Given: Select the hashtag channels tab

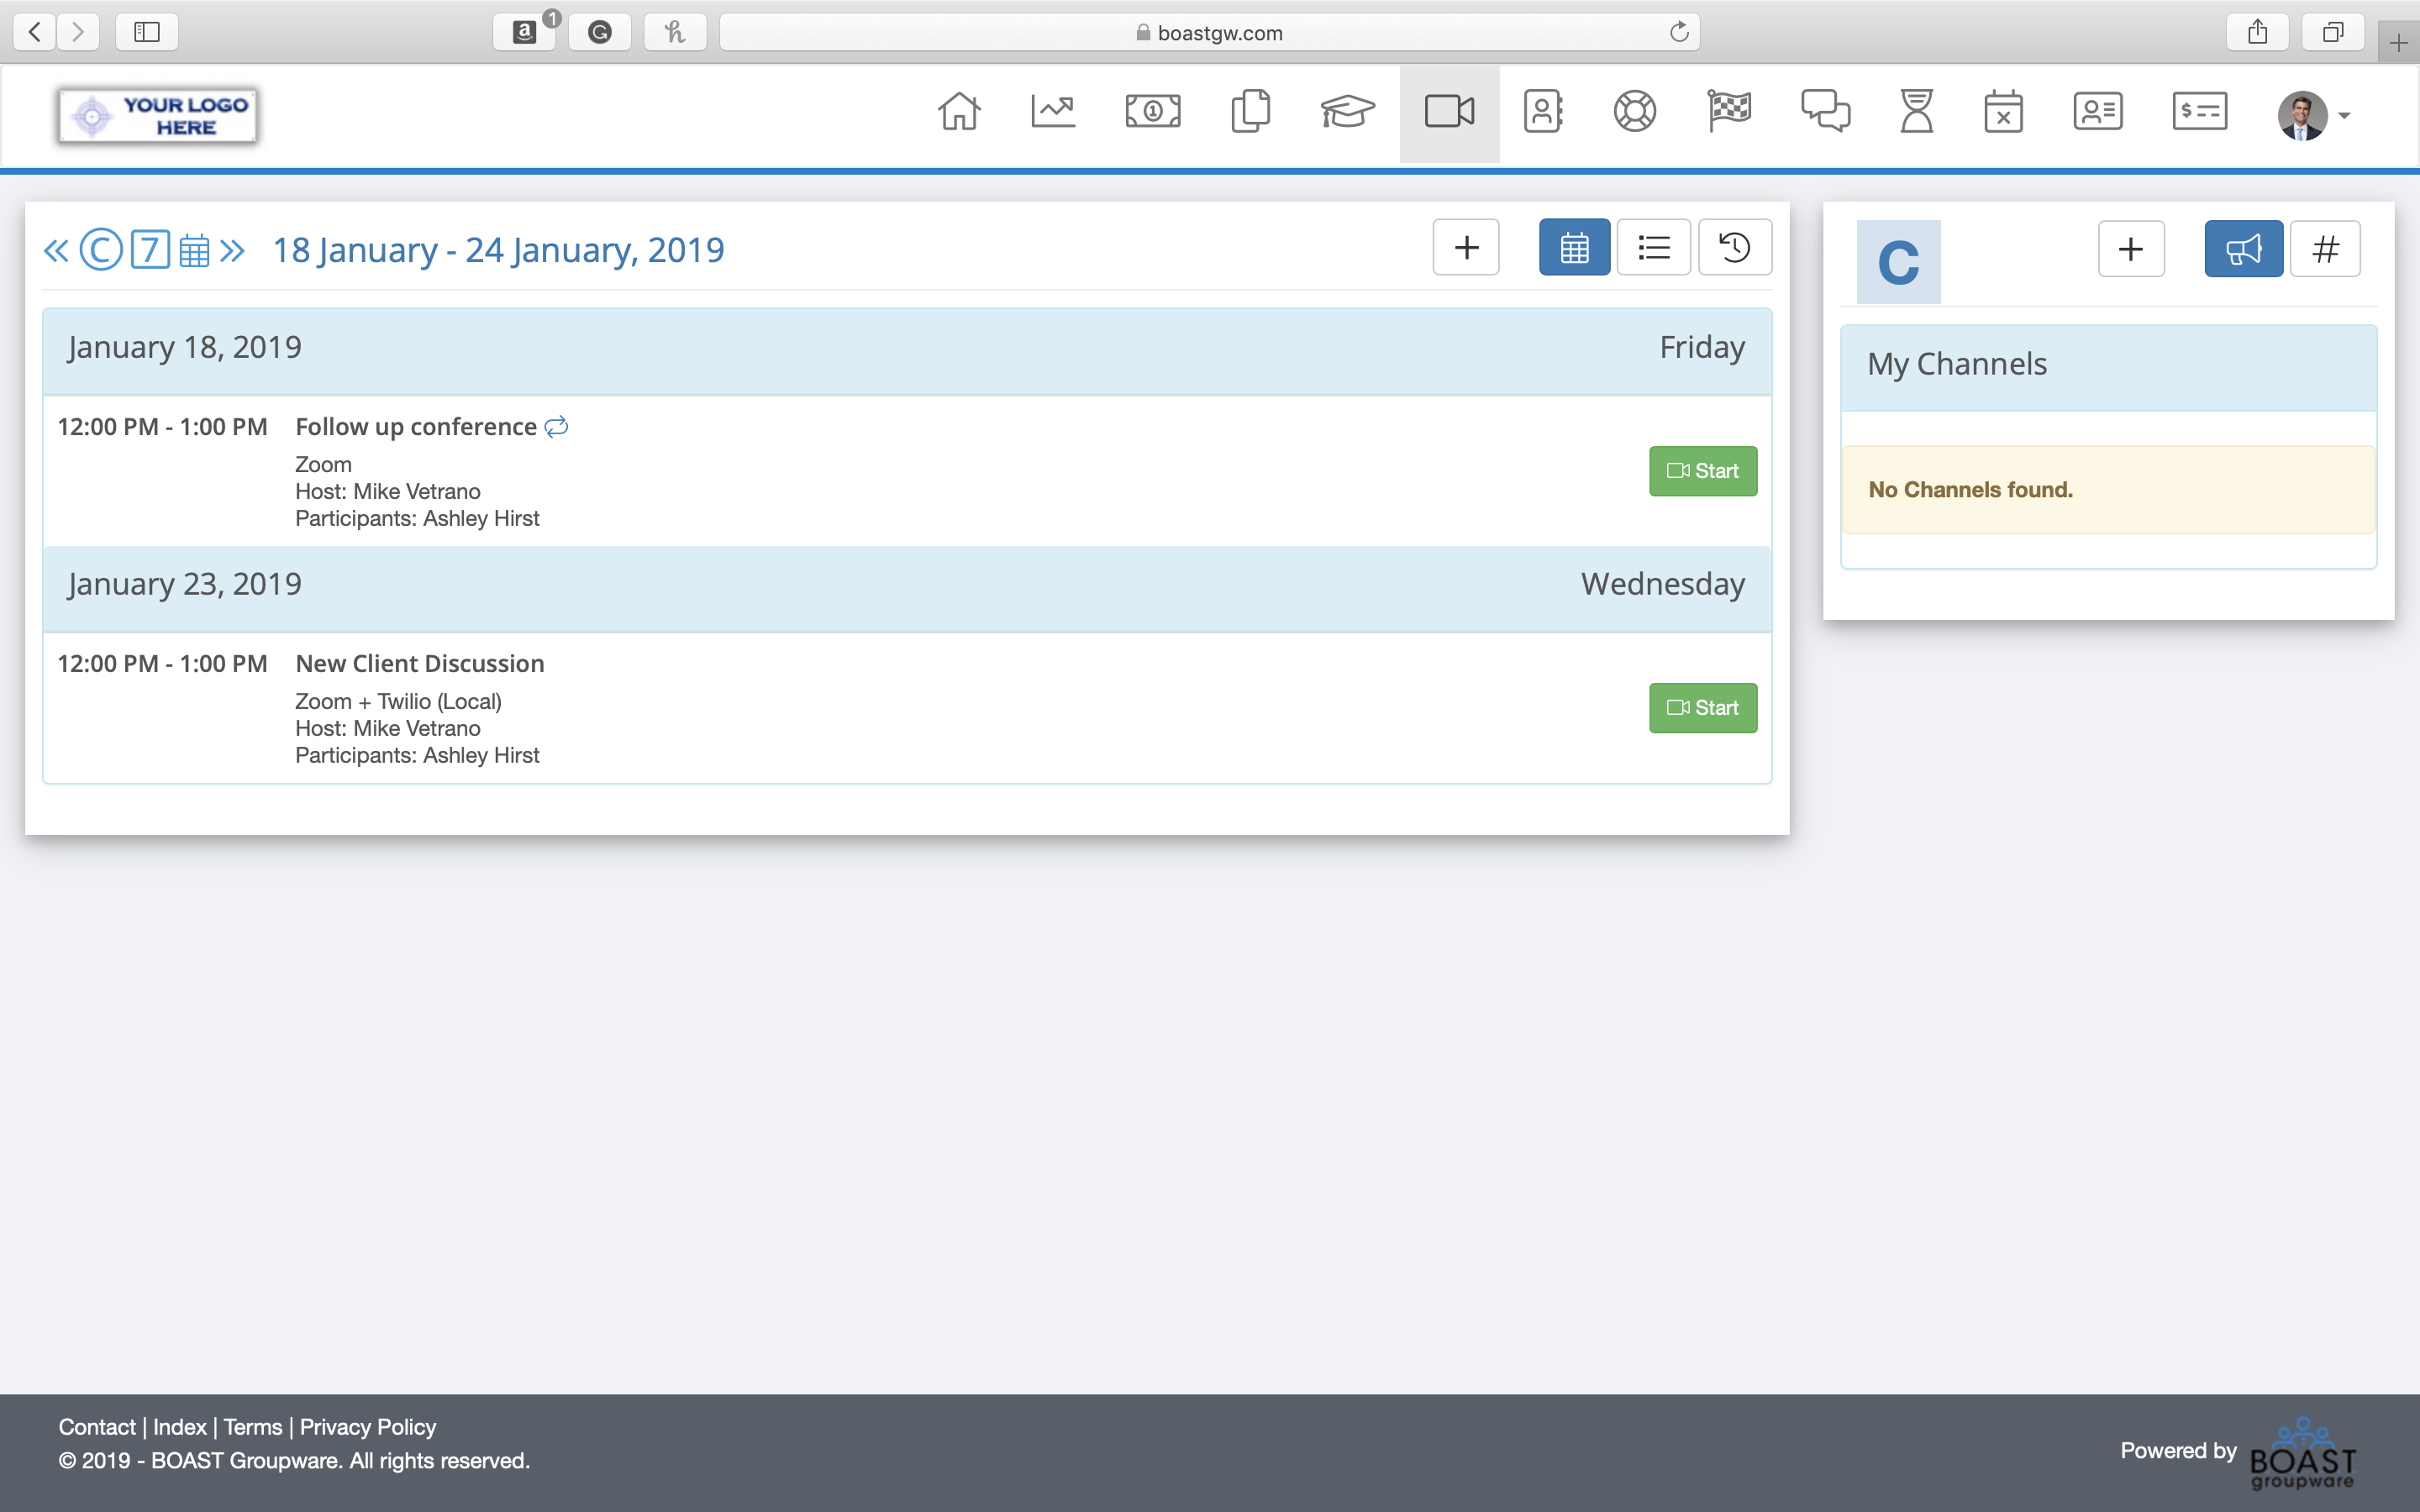Looking at the screenshot, I should pyautogui.click(x=2325, y=249).
